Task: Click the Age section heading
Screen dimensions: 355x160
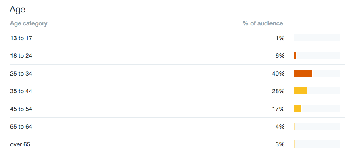Action: click(x=17, y=10)
